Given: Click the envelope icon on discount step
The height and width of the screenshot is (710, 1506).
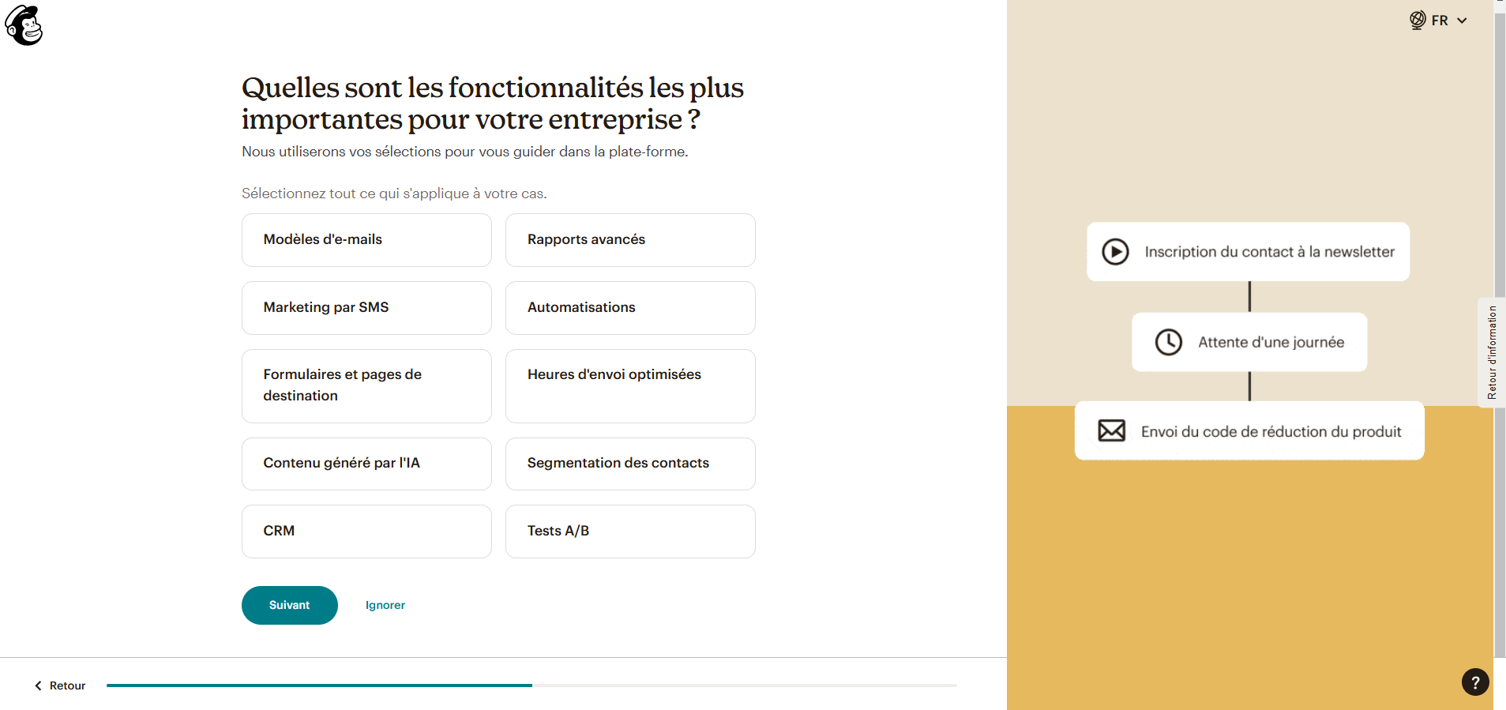Looking at the screenshot, I should (1111, 431).
